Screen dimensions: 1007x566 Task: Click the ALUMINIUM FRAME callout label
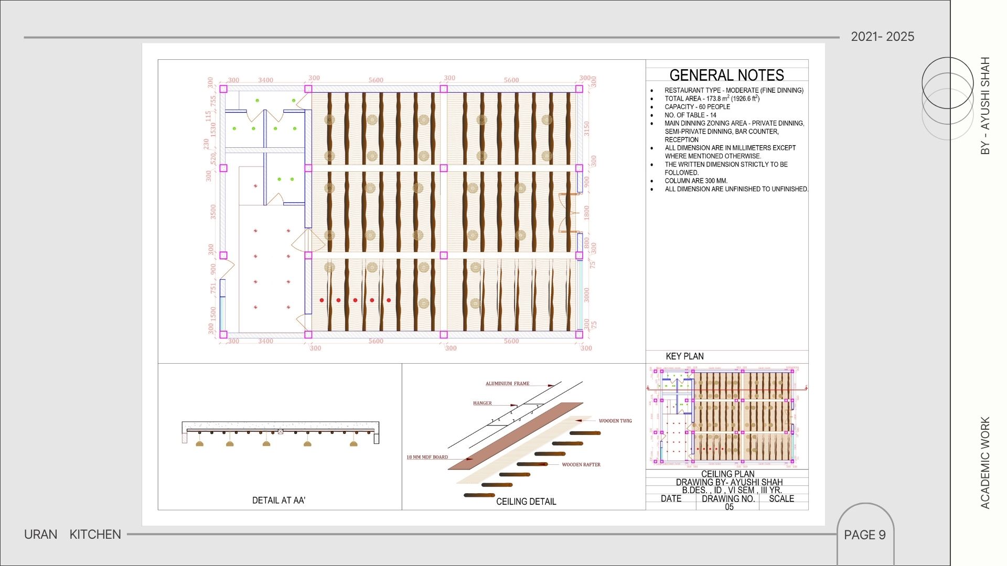(507, 384)
